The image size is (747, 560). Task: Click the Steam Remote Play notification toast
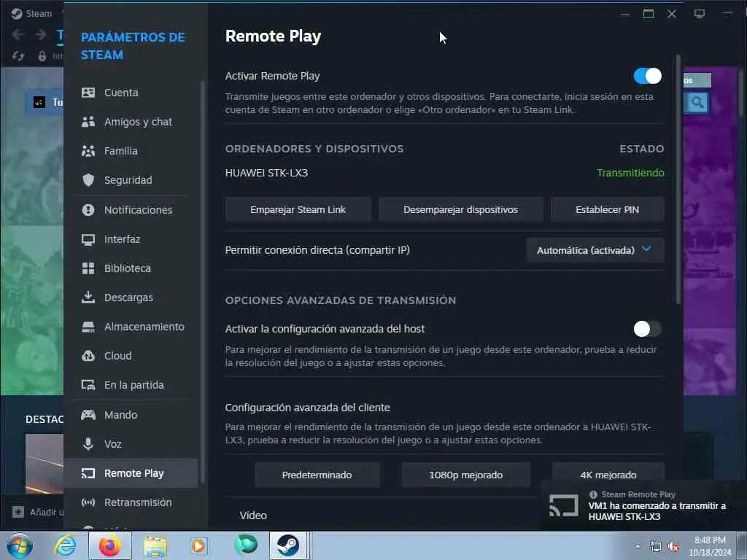coord(643,506)
